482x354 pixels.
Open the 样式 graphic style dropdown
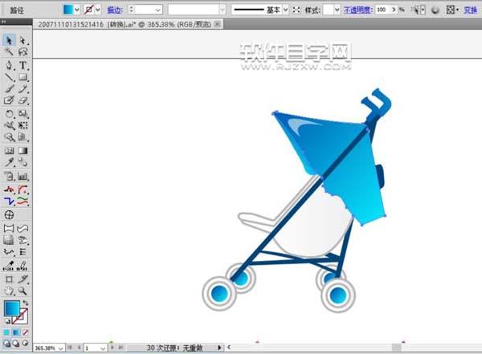[x=337, y=10]
